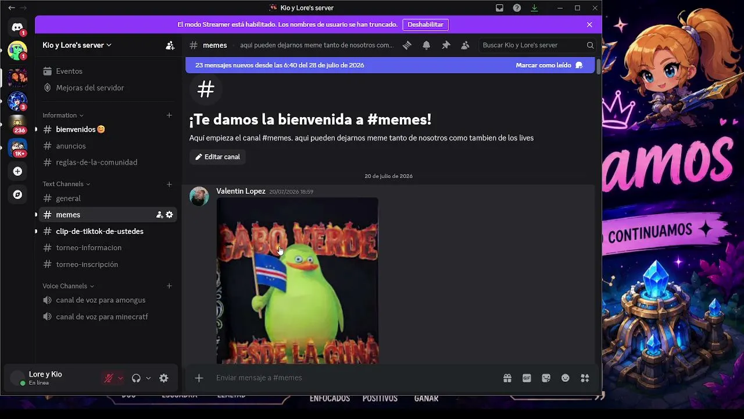The height and width of the screenshot is (419, 744).
Task: Open the torneo-inscripción channel
Action: coord(108,264)
